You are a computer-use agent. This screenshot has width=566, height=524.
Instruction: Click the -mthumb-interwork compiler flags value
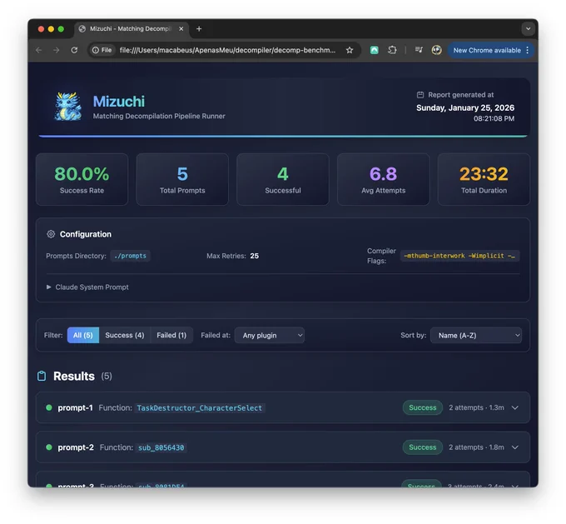[459, 256]
